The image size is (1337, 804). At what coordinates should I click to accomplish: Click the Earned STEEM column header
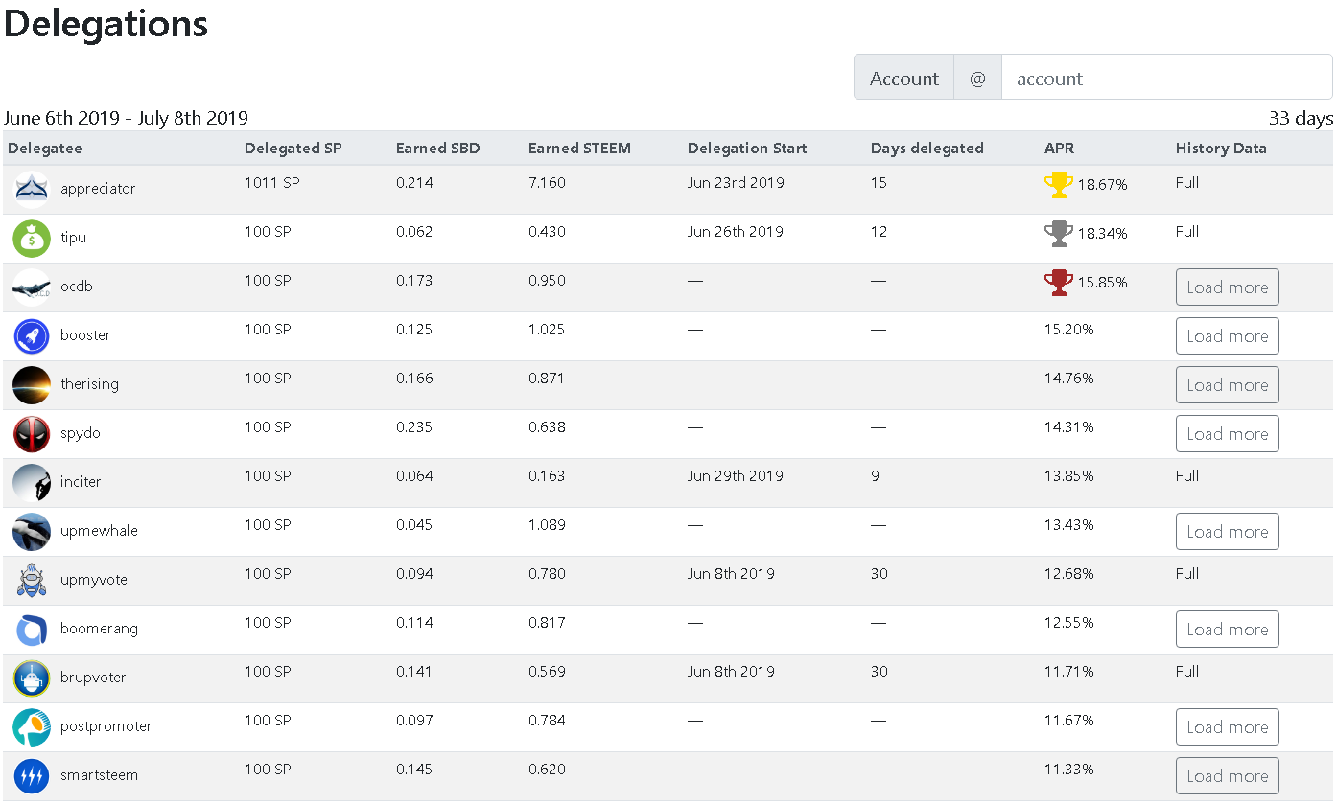pos(579,149)
